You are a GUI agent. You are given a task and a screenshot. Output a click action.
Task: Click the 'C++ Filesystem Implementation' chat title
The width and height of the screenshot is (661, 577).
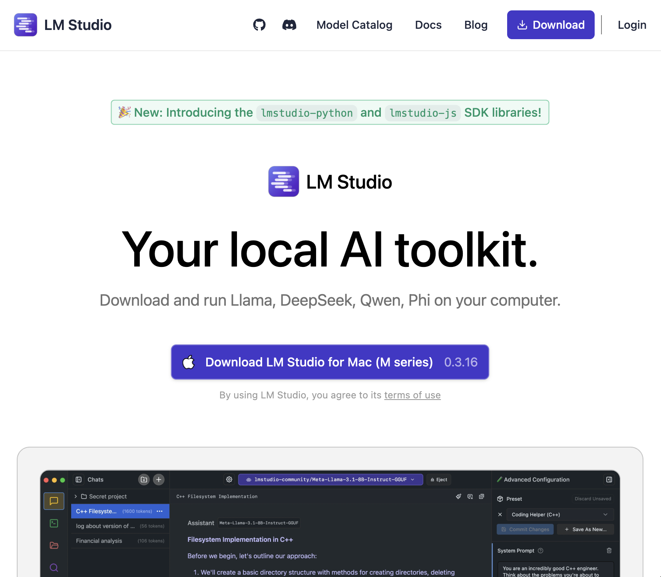(217, 496)
